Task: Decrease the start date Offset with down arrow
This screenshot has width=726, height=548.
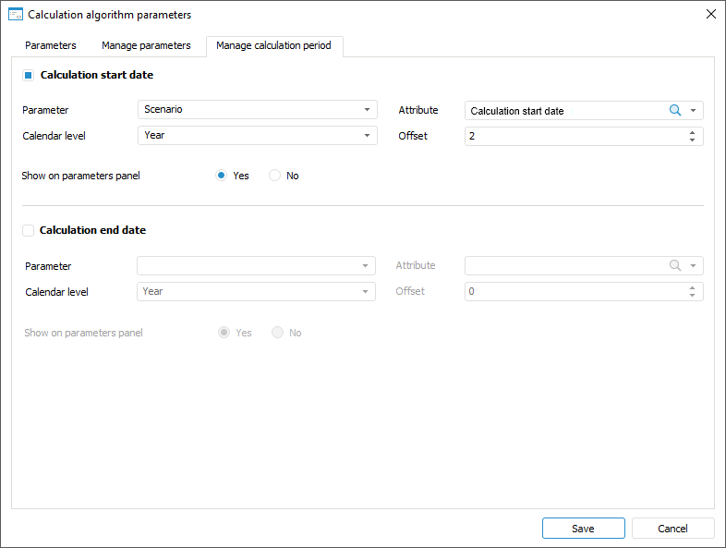Action: pos(693,140)
